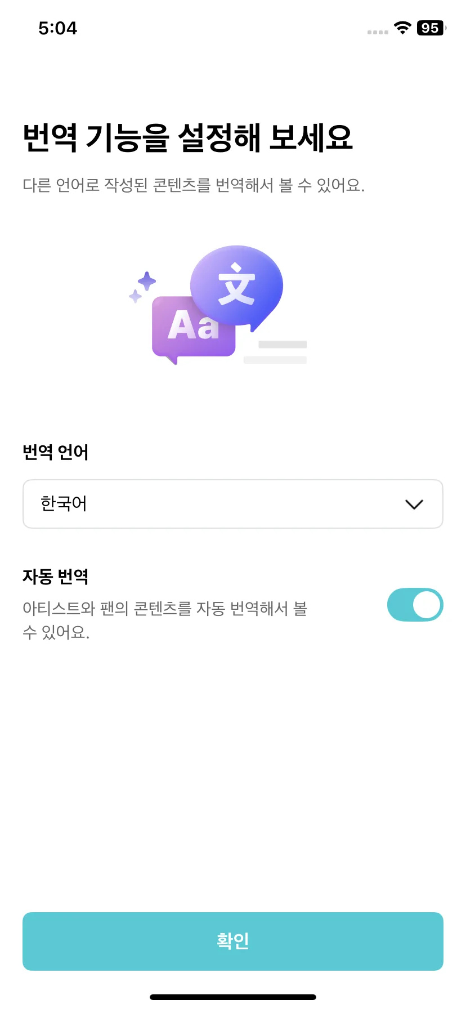The width and height of the screenshot is (466, 1009).
Task: Click the 번역 언어 section label
Action: pyautogui.click(x=55, y=452)
